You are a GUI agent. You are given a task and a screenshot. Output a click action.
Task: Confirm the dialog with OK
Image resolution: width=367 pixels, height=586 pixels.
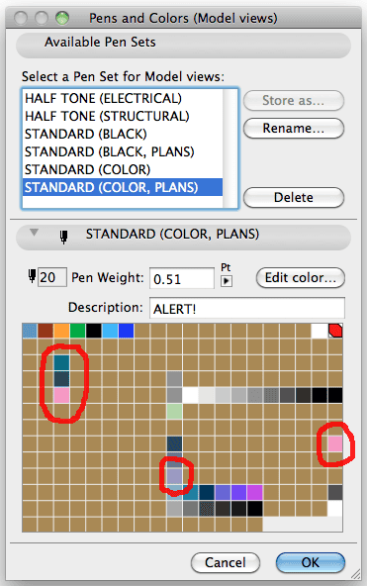coord(311,562)
